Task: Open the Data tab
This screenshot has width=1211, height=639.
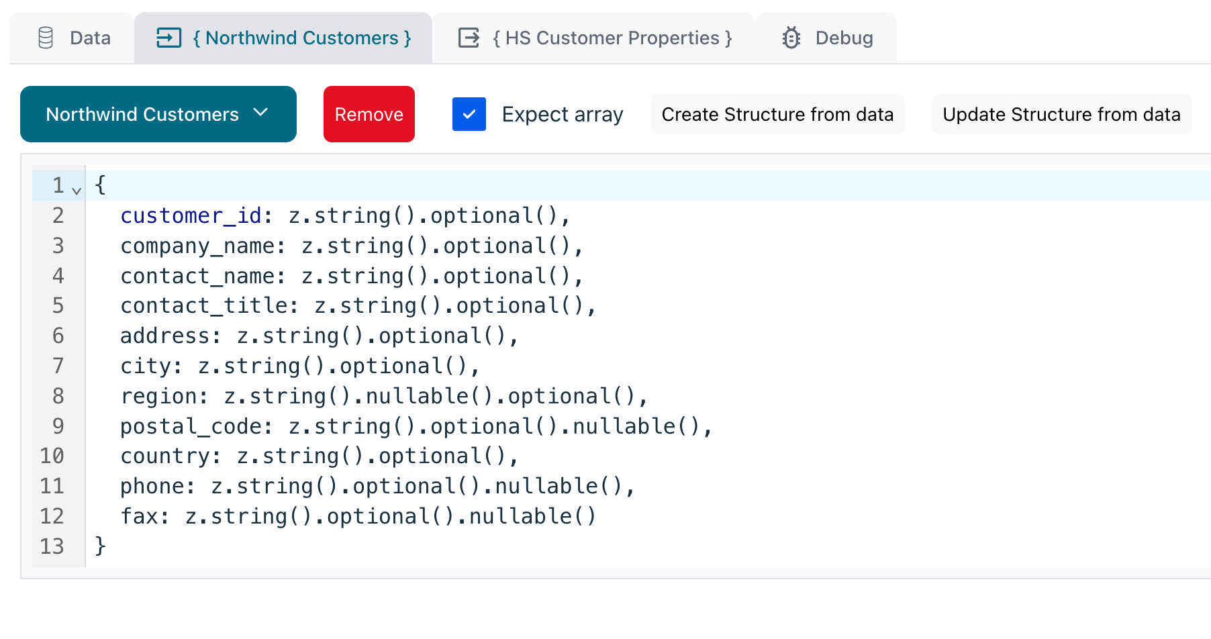Action: pyautogui.click(x=72, y=38)
